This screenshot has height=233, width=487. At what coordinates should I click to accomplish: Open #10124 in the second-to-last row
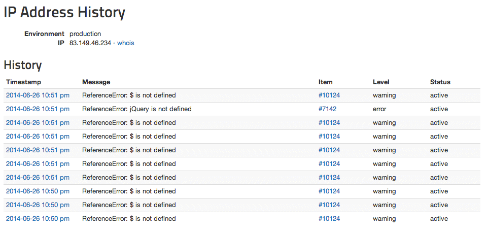[x=329, y=205]
